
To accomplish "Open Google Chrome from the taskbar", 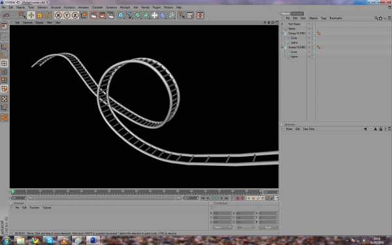I will [x=35, y=240].
